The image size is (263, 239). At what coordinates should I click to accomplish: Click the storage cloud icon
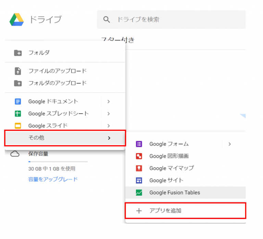coord(15,154)
